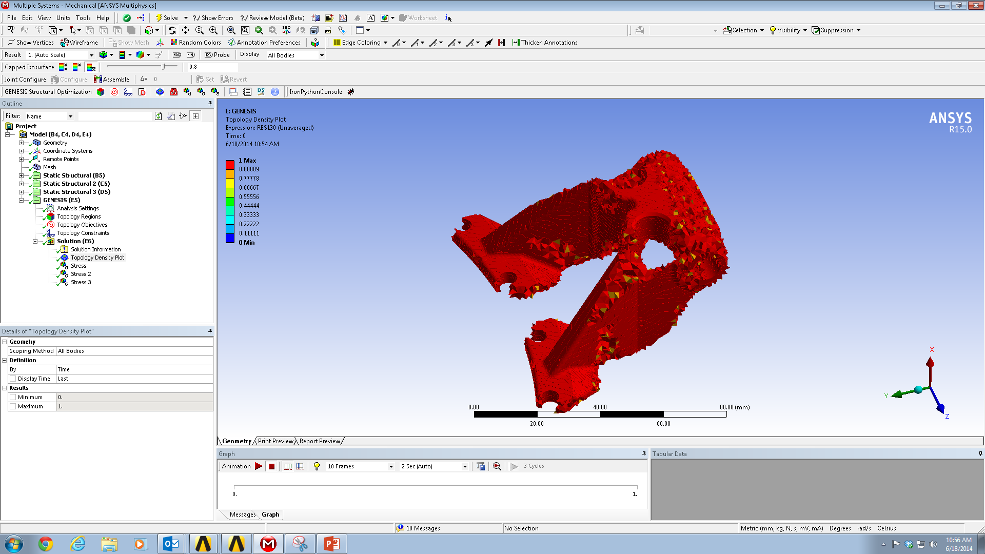Toggle result sets animation frames button
Viewport: 985px width, 554px height.
(300, 466)
